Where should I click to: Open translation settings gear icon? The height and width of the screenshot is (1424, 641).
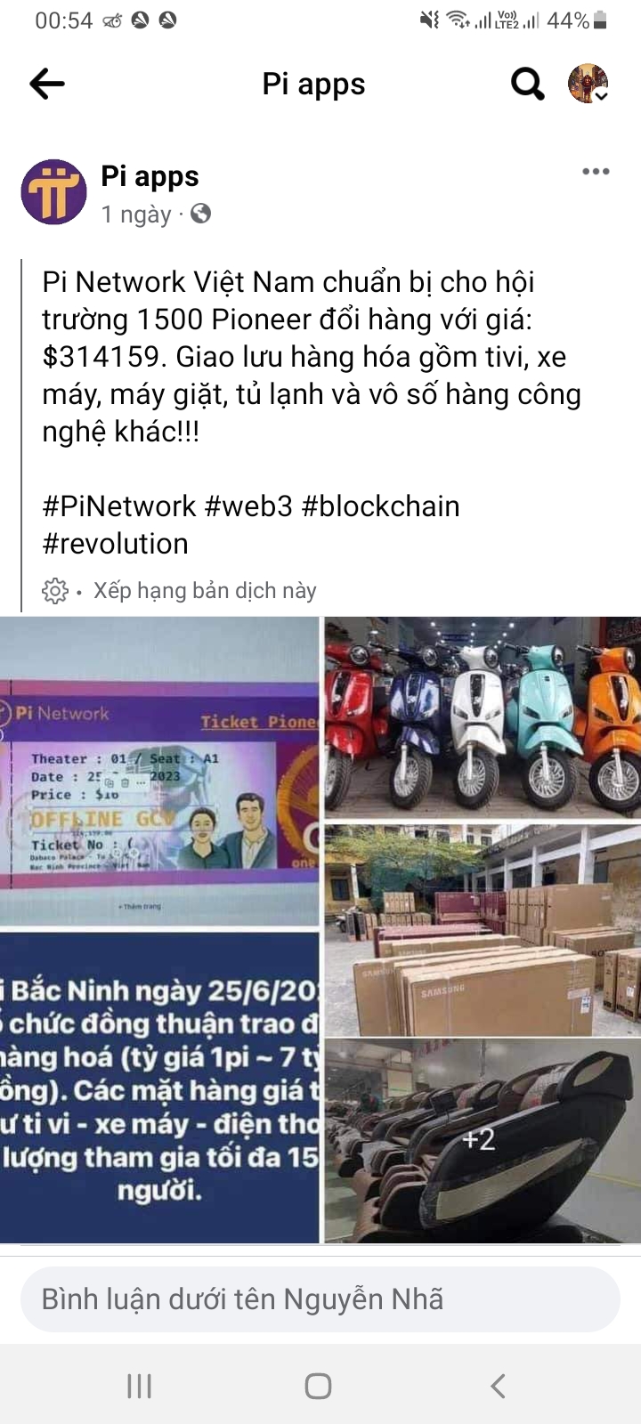pyautogui.click(x=55, y=590)
